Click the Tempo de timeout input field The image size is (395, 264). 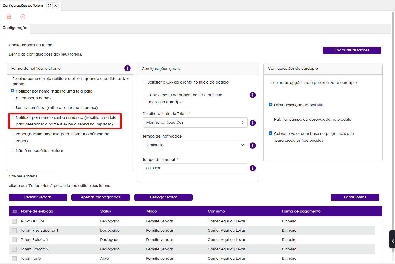195,168
